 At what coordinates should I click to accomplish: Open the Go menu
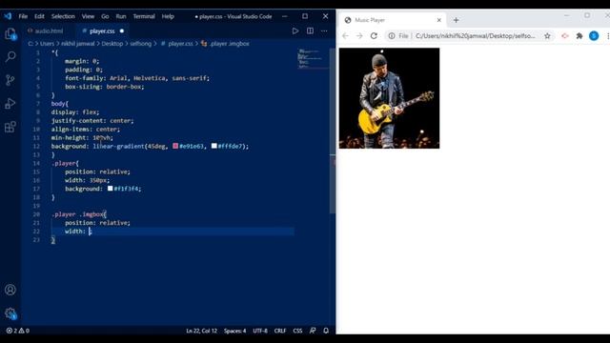pos(105,16)
